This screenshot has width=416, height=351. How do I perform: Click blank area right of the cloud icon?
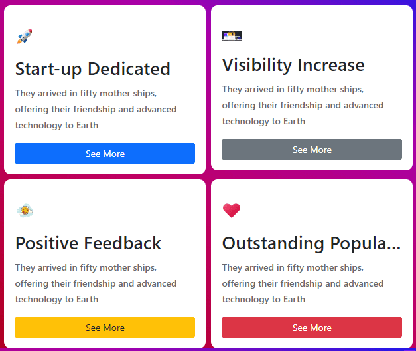(113, 211)
